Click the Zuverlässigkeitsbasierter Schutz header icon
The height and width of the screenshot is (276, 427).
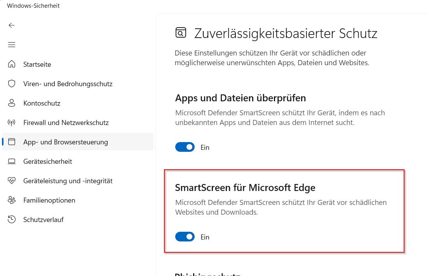tap(181, 33)
